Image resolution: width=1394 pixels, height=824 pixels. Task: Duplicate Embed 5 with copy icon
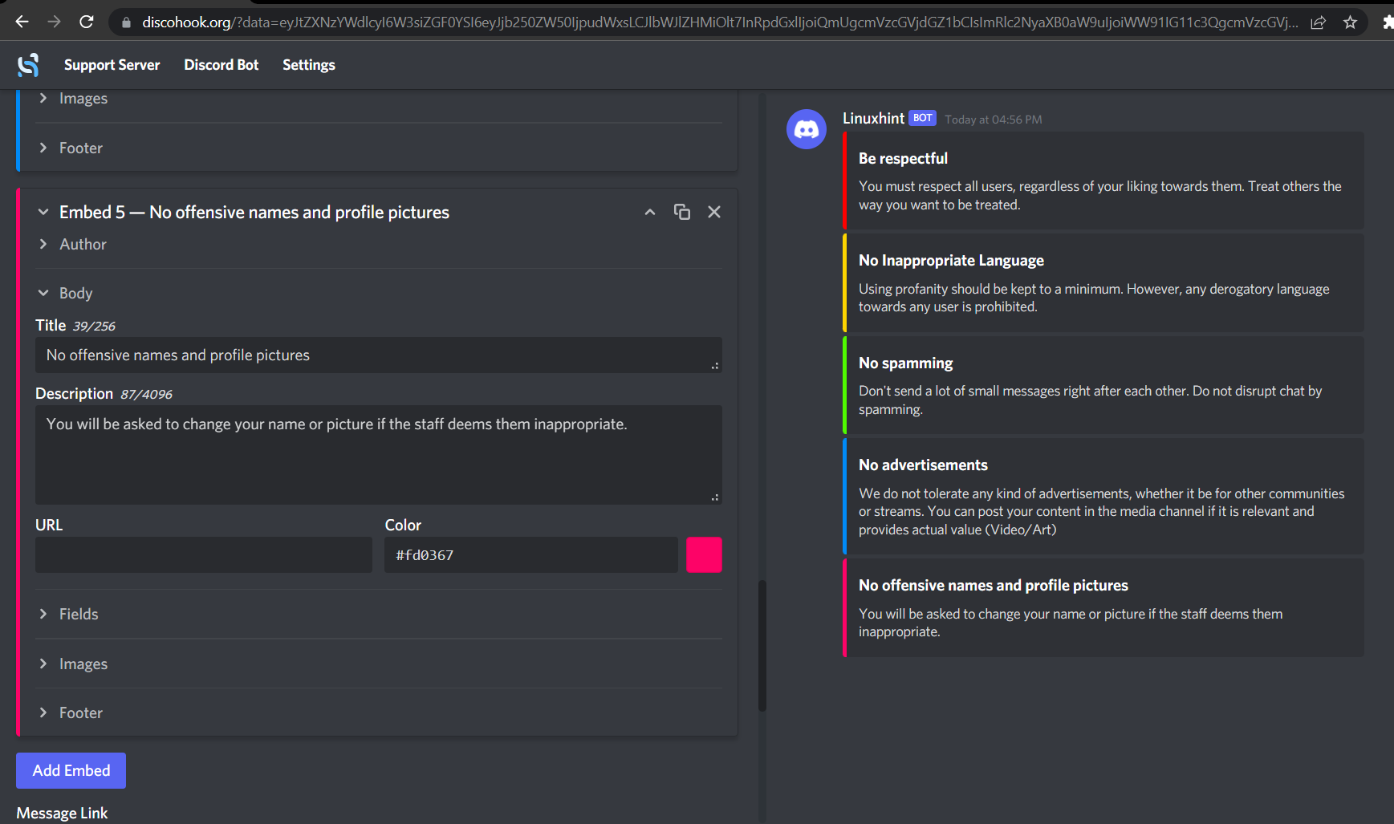(x=682, y=212)
